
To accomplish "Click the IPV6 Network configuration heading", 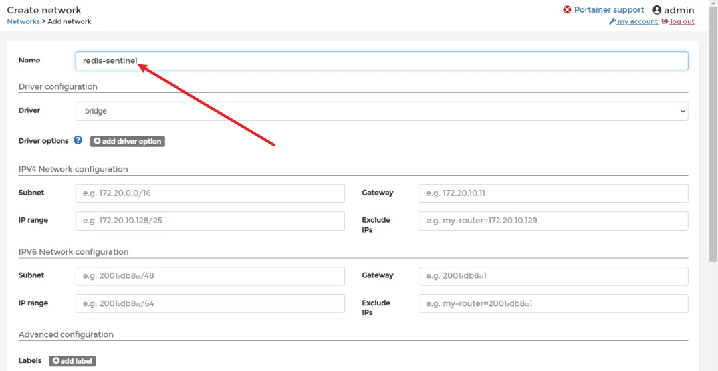I will coord(74,251).
